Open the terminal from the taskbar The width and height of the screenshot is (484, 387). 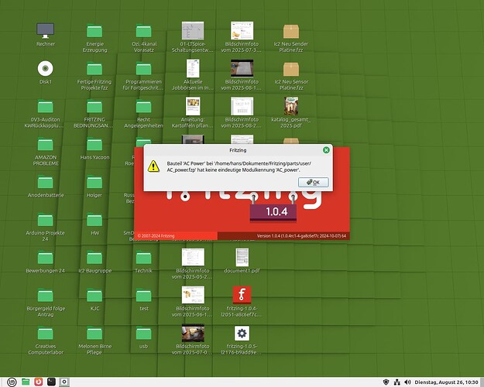(50, 381)
